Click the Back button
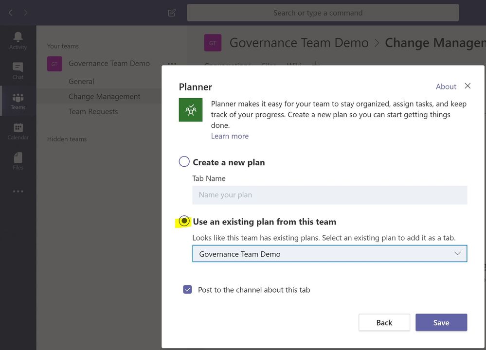This screenshot has height=350, width=486. tap(384, 322)
